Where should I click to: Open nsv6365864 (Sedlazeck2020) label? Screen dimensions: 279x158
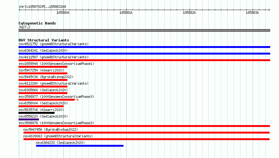point(43,90)
